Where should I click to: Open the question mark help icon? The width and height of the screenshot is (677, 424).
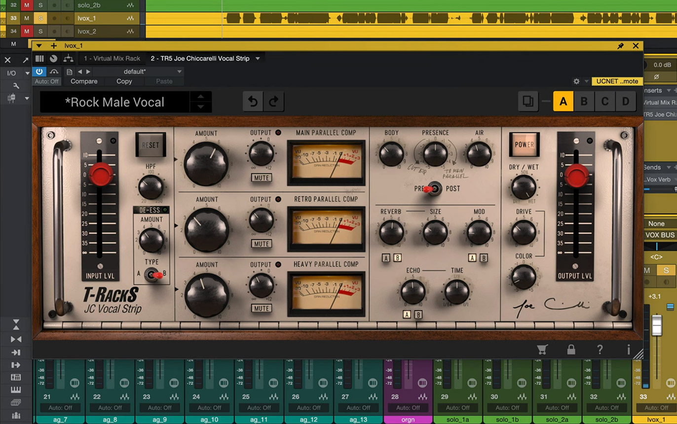pos(600,350)
